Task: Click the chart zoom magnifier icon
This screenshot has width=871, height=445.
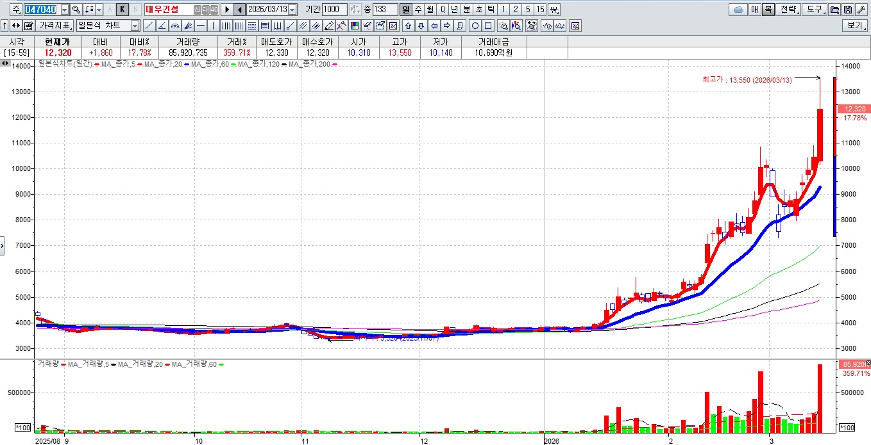Action: 503,26
